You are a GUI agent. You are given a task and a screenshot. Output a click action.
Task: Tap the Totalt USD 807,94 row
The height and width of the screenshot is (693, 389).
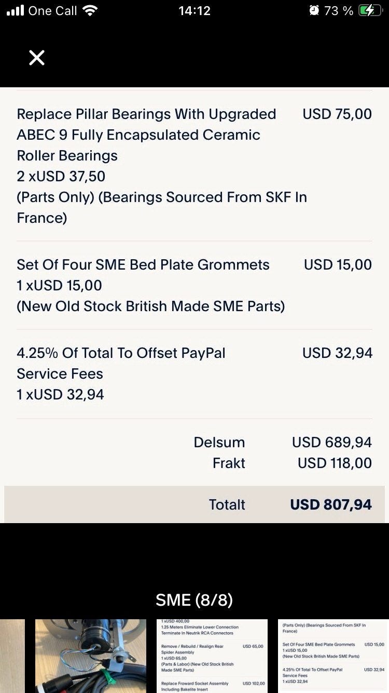click(195, 504)
